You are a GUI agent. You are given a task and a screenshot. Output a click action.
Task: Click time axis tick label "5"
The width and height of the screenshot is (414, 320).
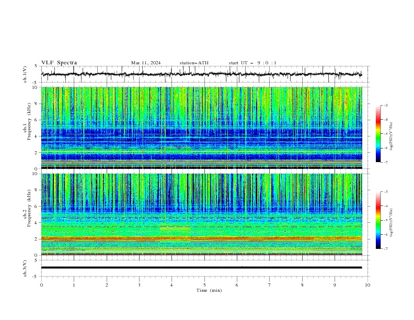coord(204,285)
